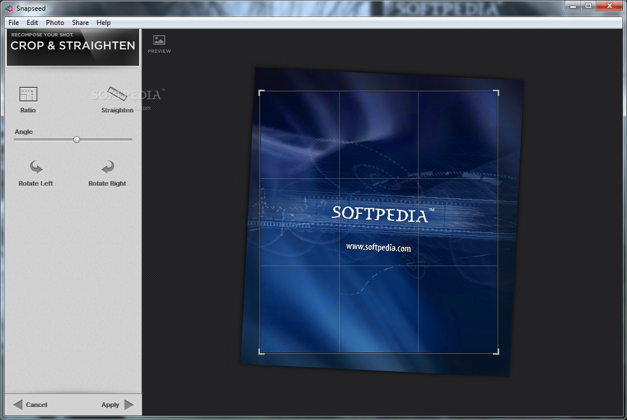Click the Angle slider handle

coord(76,140)
